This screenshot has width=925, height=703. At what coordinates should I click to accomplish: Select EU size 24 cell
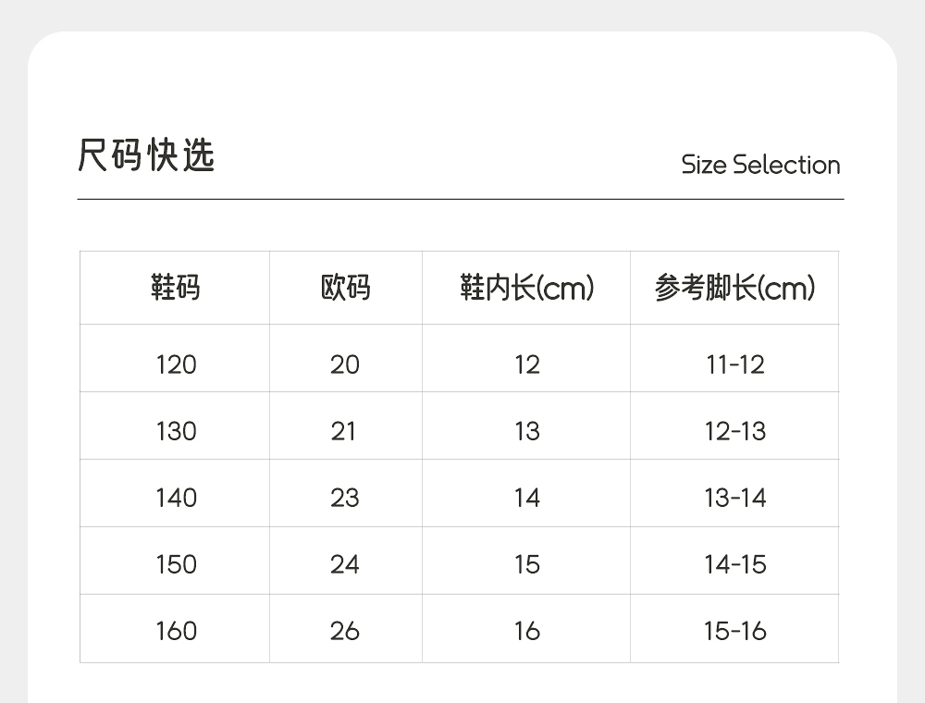[x=345, y=564]
